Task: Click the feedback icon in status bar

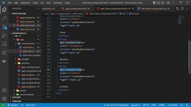Action: click(182, 105)
